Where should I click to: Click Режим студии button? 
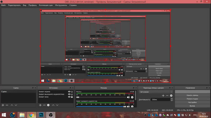tap(193, 99)
